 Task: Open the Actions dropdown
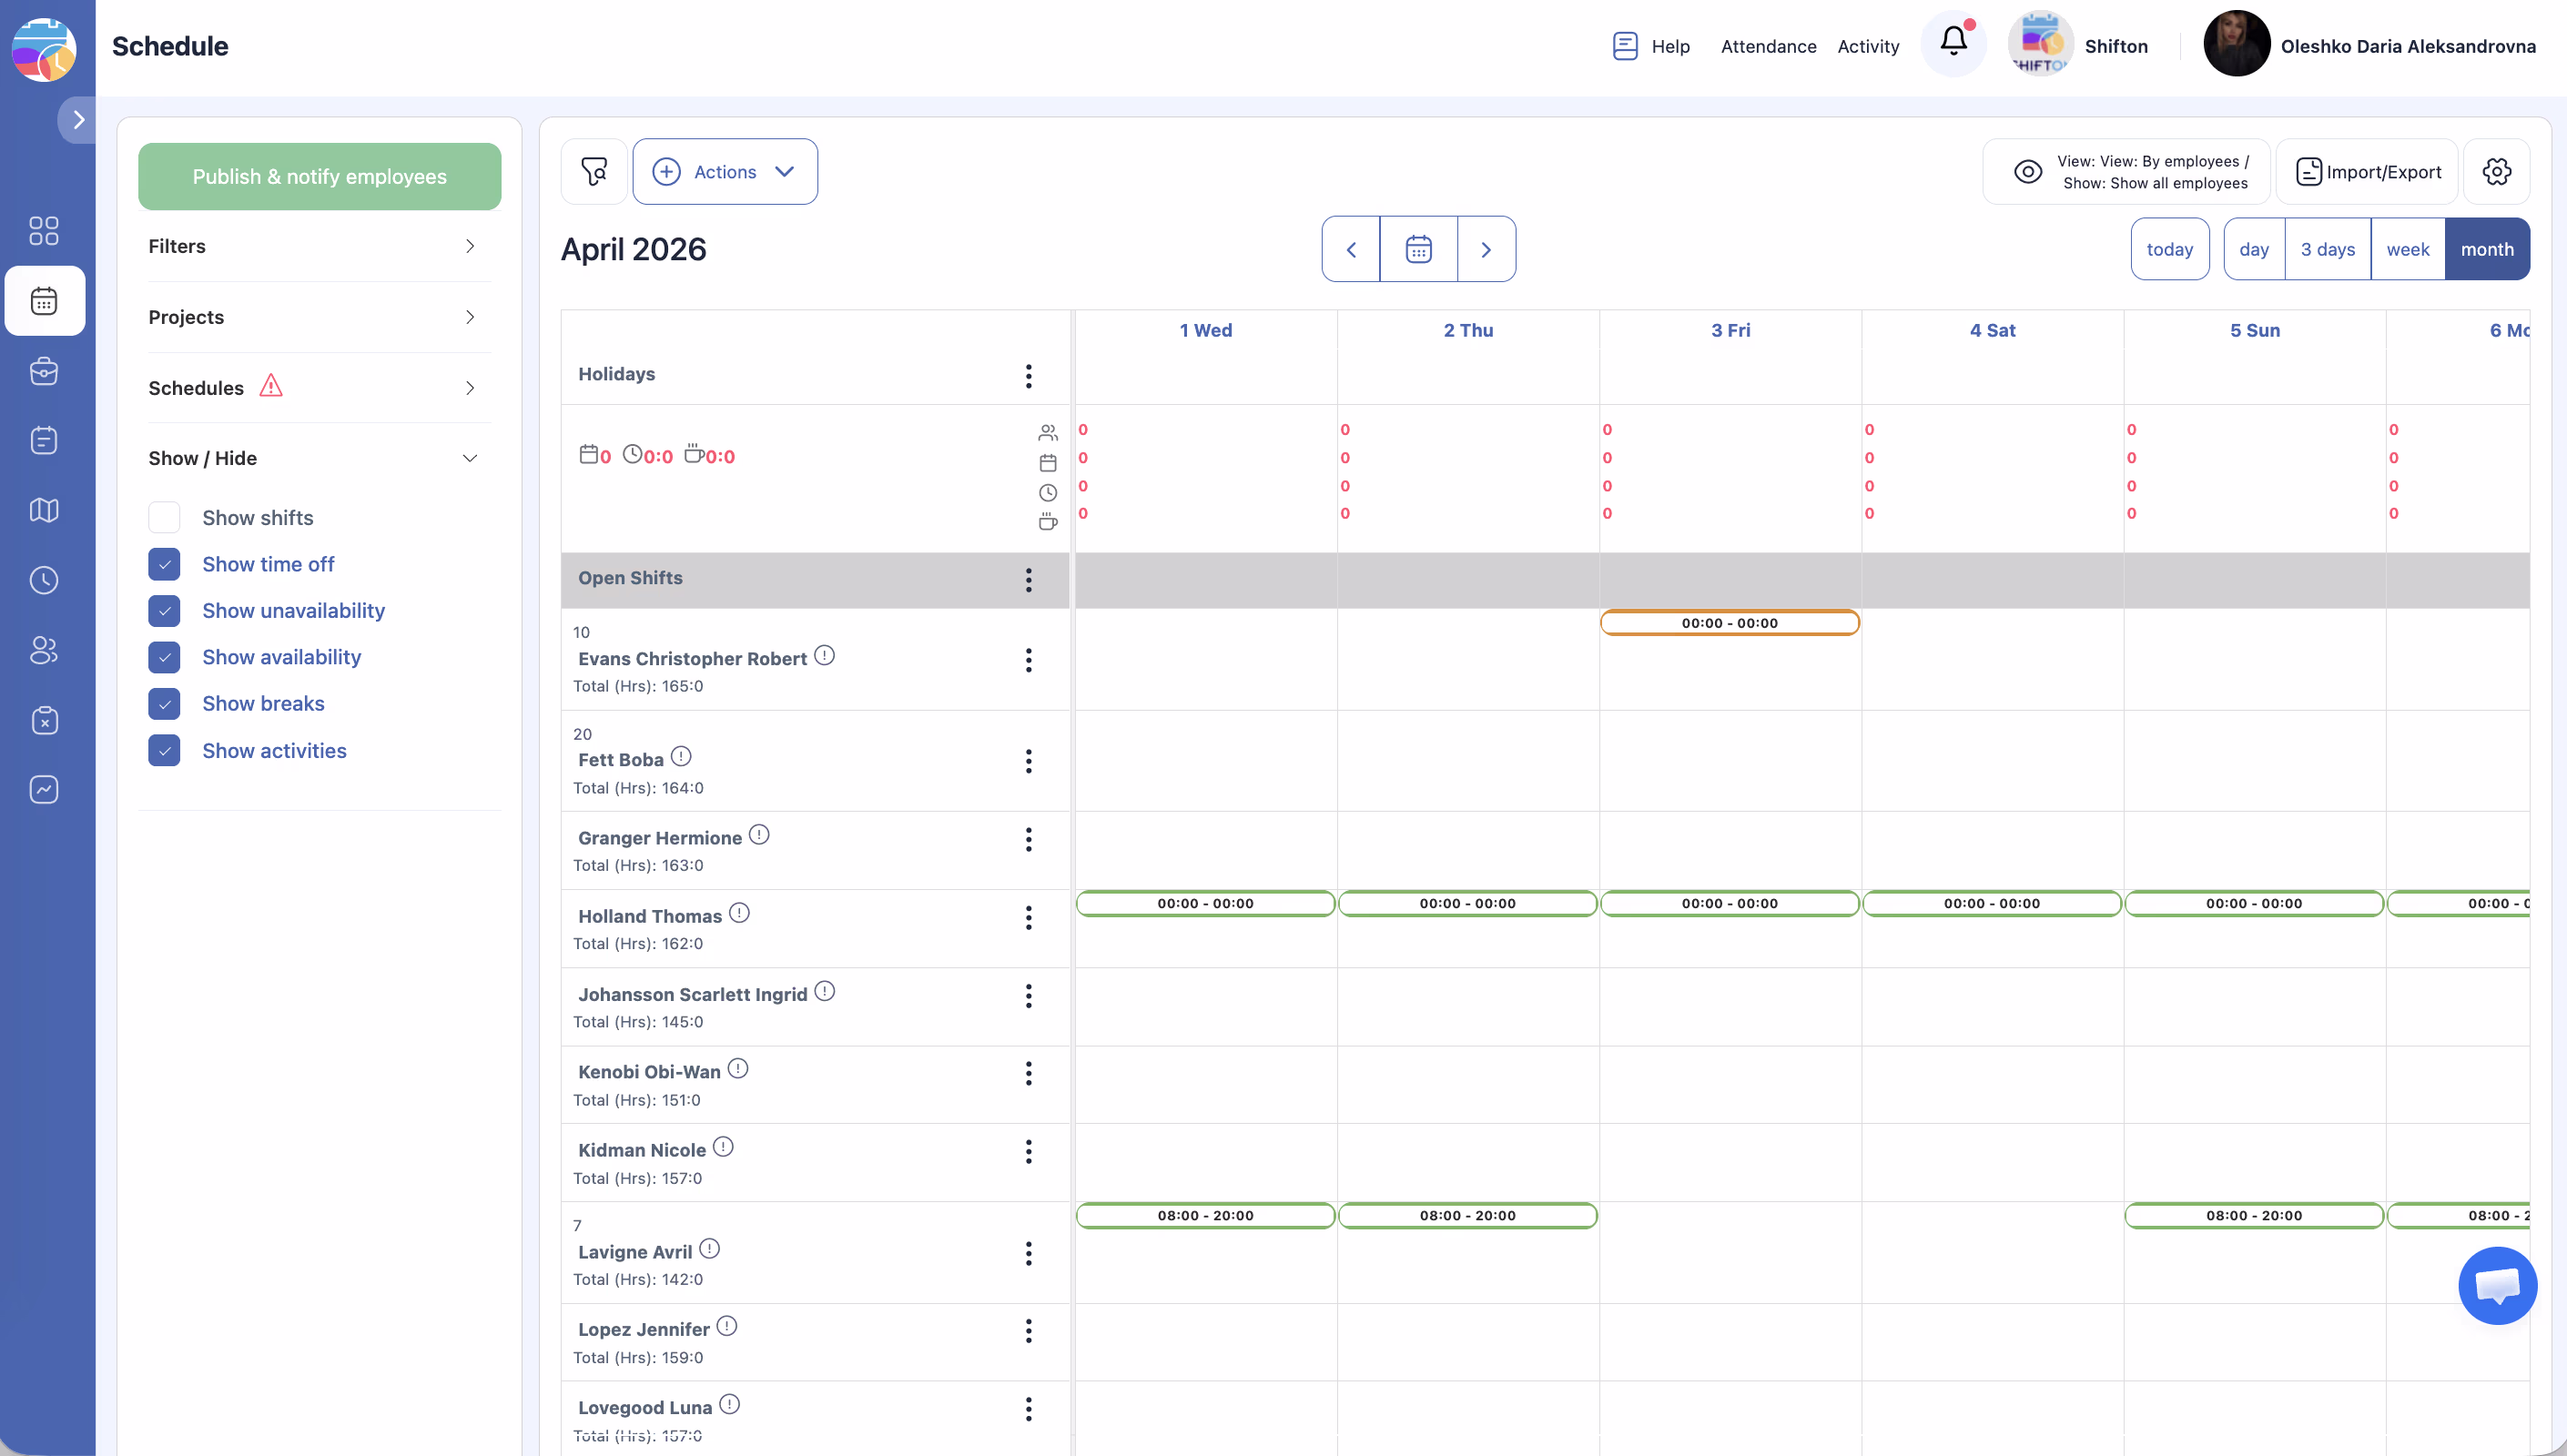[725, 172]
